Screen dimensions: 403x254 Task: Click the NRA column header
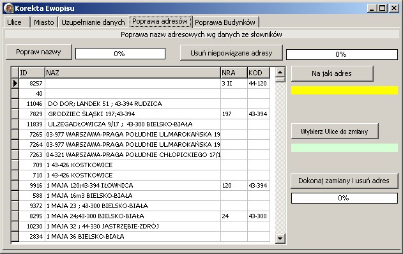tap(234, 73)
